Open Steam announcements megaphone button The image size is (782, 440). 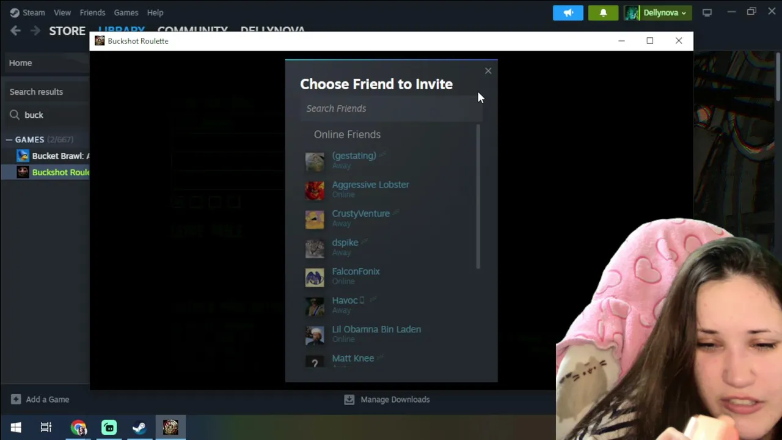coord(568,12)
